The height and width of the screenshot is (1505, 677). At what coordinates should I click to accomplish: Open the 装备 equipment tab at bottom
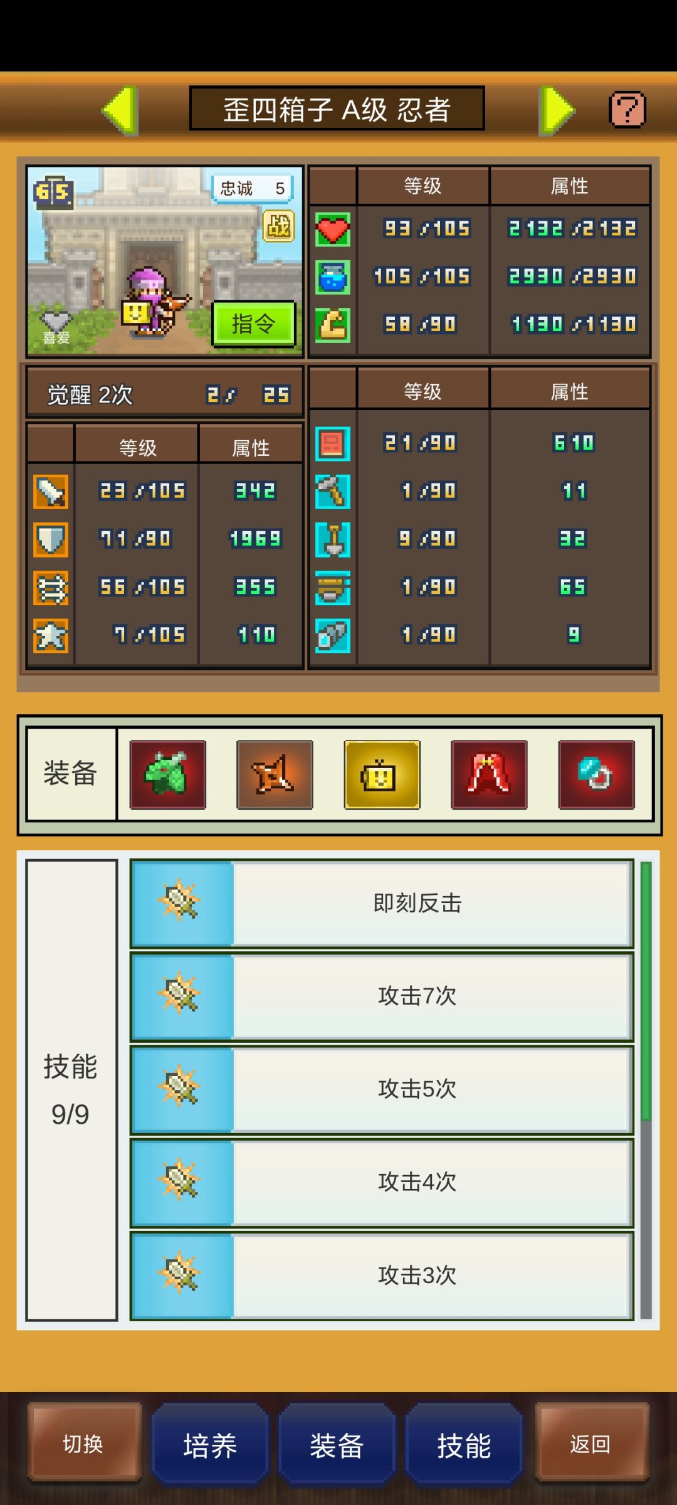coord(337,1445)
